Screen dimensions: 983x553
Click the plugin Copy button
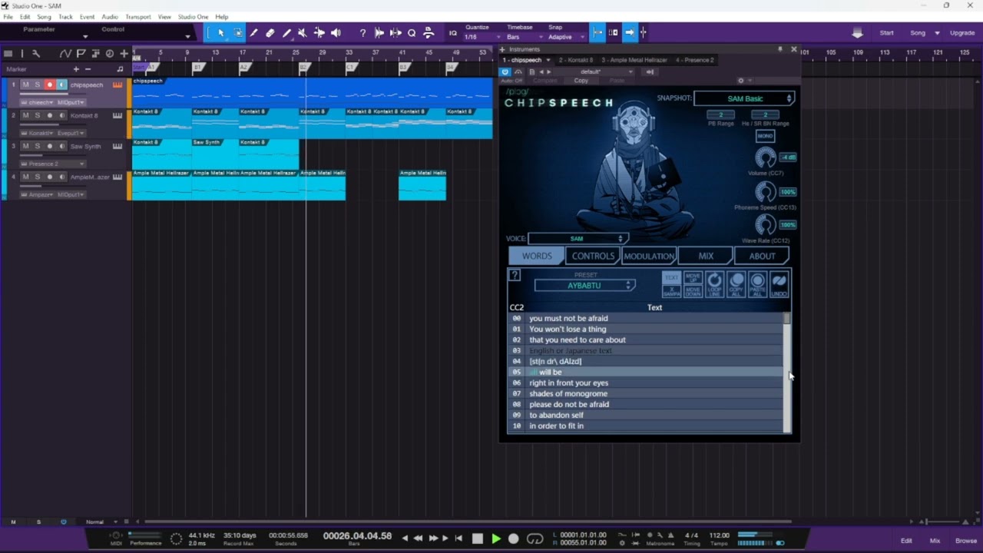pos(581,81)
